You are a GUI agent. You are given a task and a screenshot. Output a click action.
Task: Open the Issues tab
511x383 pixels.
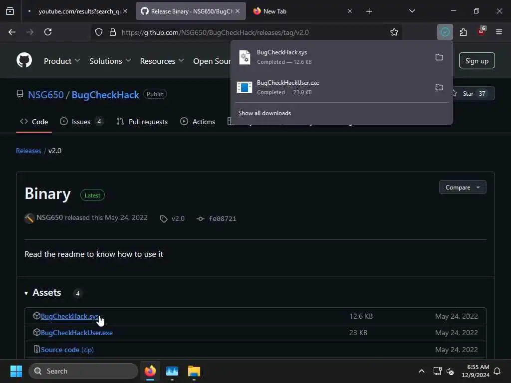click(81, 122)
